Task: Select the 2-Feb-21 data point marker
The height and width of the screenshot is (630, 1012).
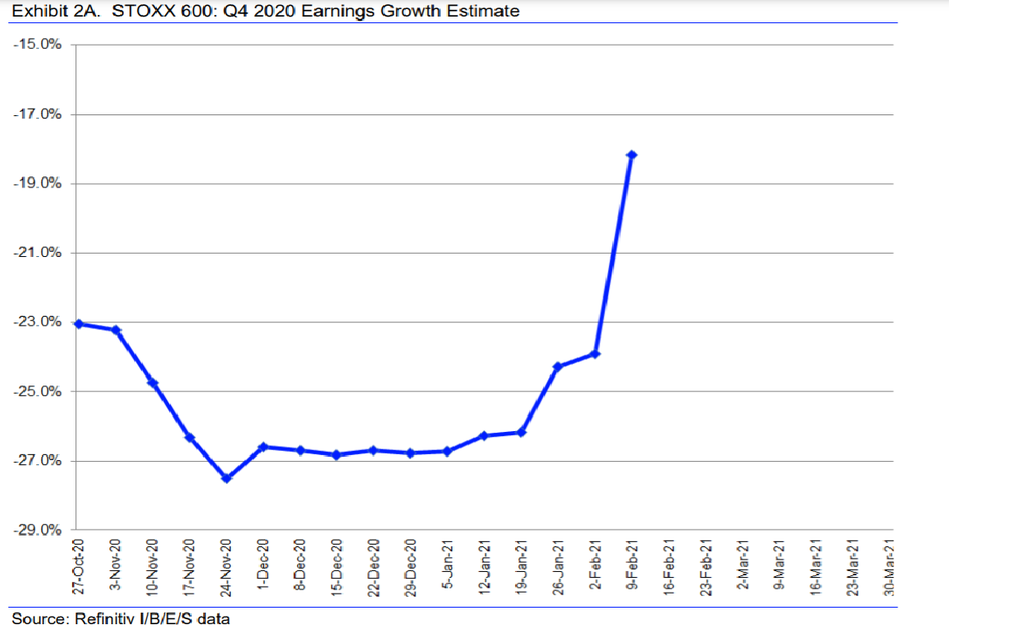Action: tap(595, 354)
